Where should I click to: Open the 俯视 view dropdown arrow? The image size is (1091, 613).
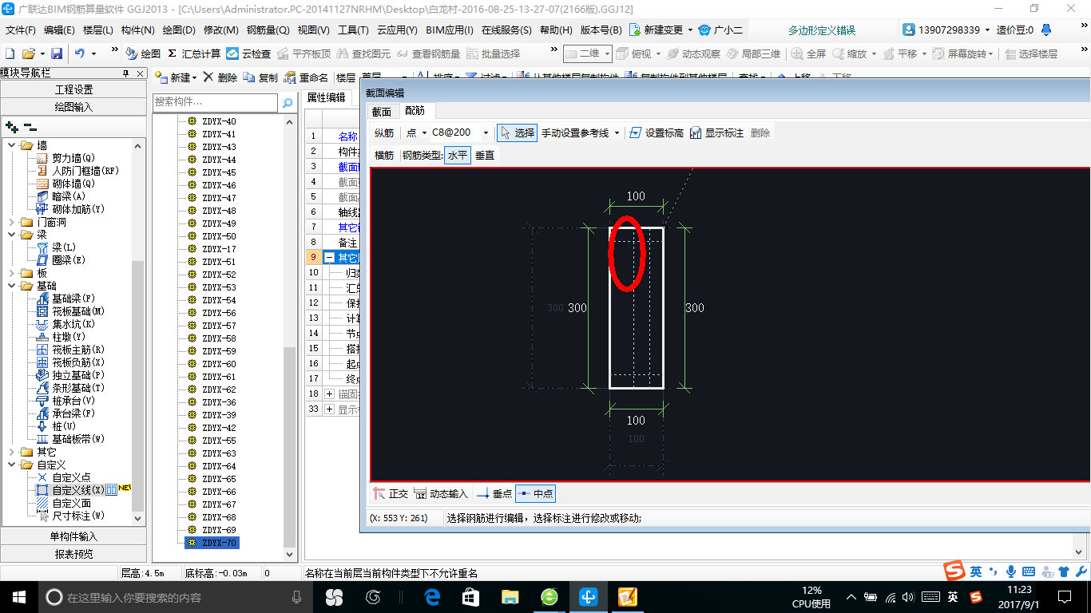pyautogui.click(x=658, y=53)
